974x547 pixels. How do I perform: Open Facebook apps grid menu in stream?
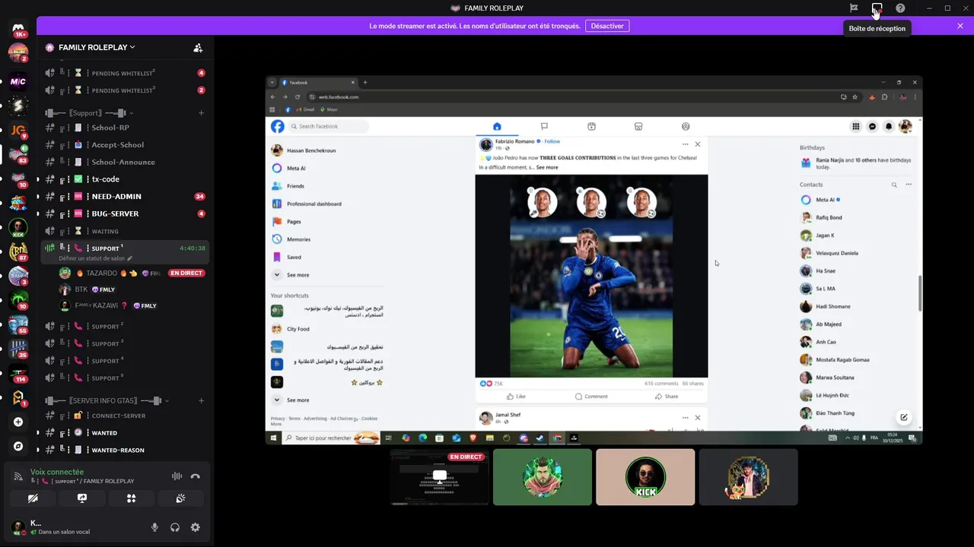pyautogui.click(x=856, y=127)
